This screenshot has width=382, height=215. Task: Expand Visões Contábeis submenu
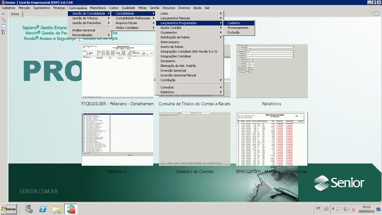click(x=133, y=28)
